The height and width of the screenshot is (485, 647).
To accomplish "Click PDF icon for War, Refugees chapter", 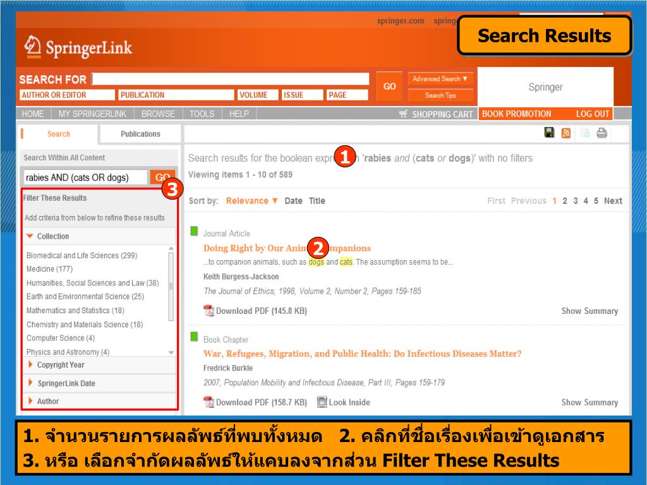I will pos(209,402).
